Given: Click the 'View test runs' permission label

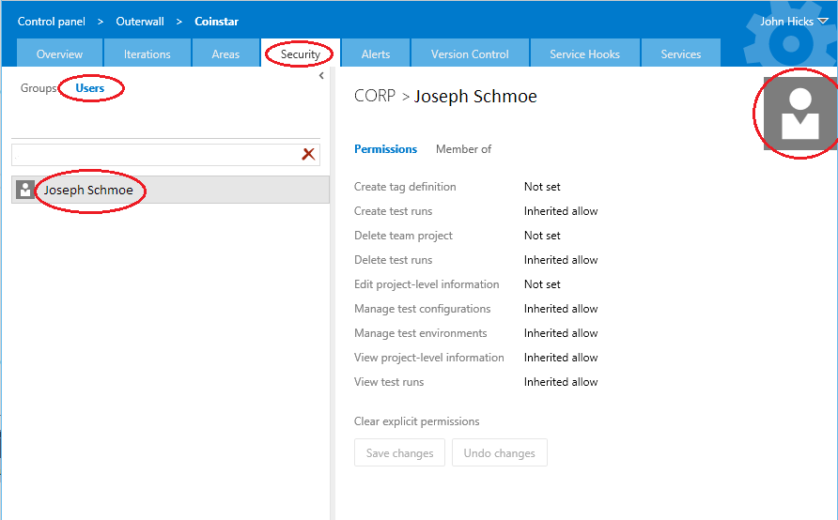Looking at the screenshot, I should [389, 382].
